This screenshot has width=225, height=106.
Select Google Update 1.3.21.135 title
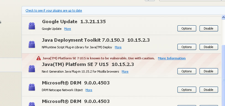click(74, 22)
